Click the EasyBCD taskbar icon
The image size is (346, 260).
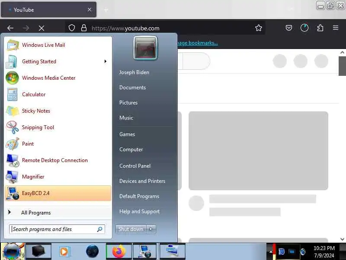point(145,251)
